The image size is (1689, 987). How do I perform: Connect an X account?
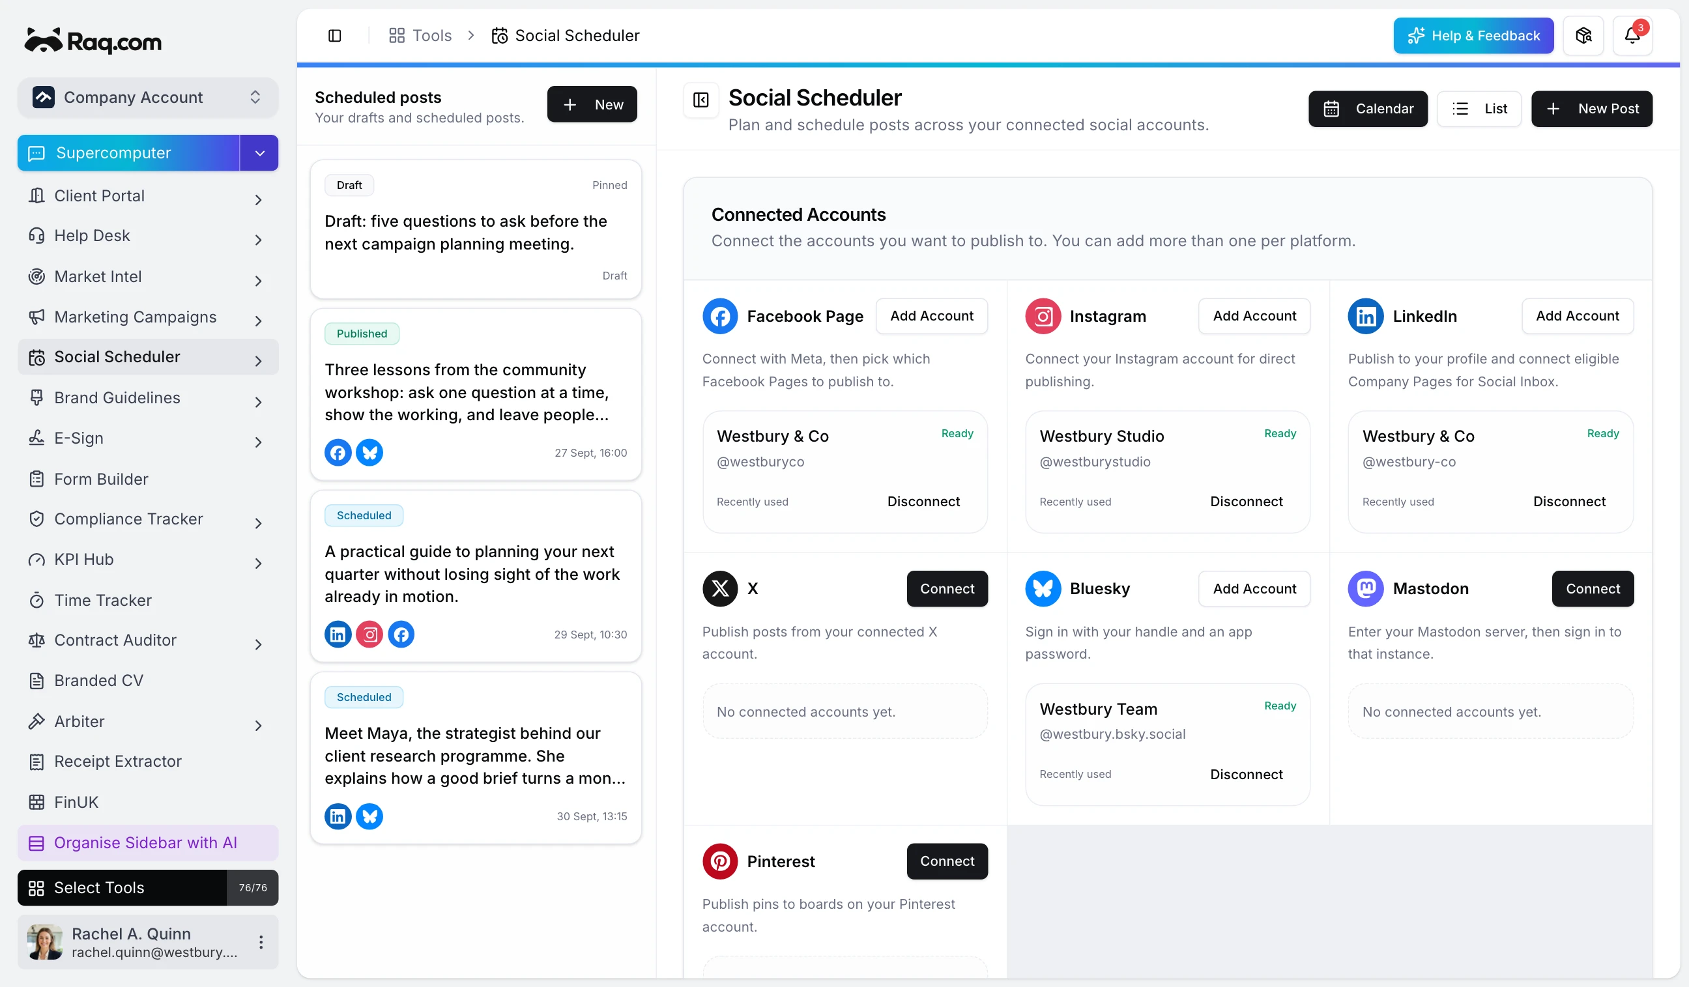point(947,588)
